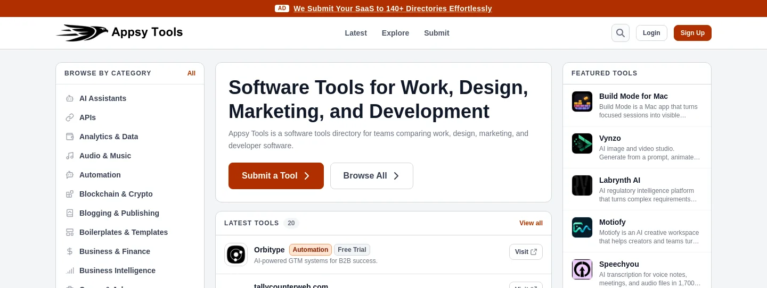Click the Login button
This screenshot has width=767, height=288.
(x=651, y=33)
